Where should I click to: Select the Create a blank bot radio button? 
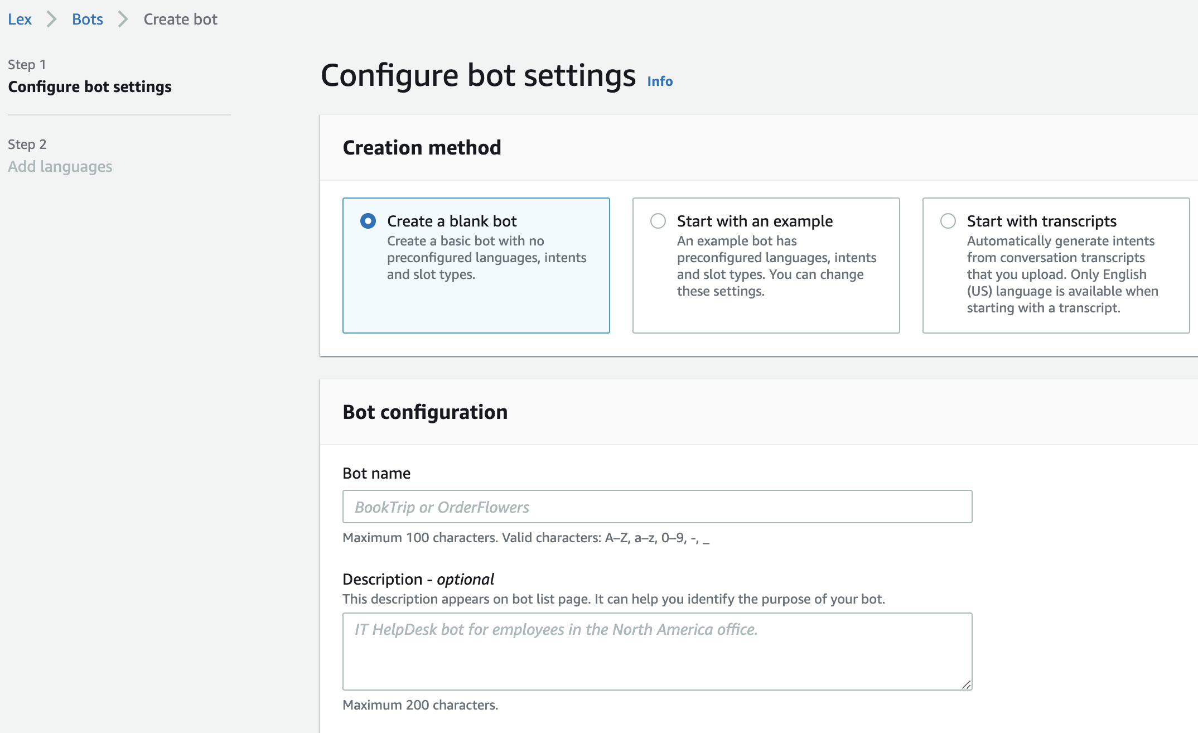[x=368, y=221]
